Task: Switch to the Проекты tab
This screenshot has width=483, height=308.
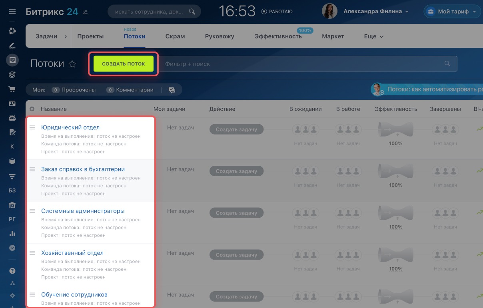Action: coord(90,36)
